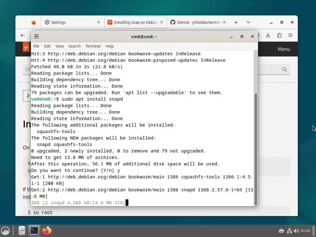The image size is (316, 237).
Task: Click the Snapcraft logo on webpage
Action: coord(26,47)
